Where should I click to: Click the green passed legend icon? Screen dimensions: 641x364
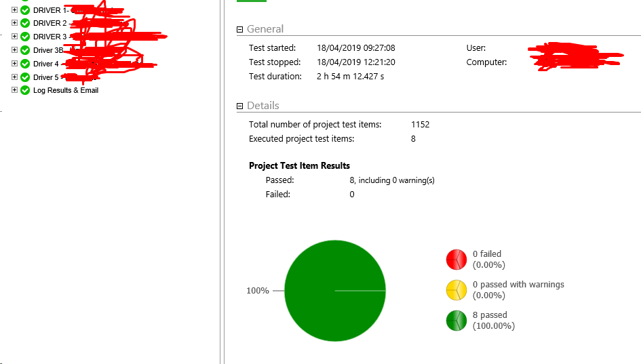pos(456,321)
